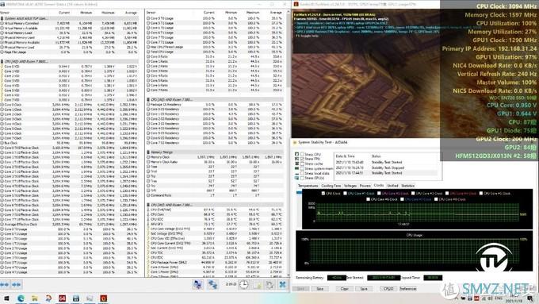Open Unified tab
Viewport: 539px width, 304px height.
(392, 186)
